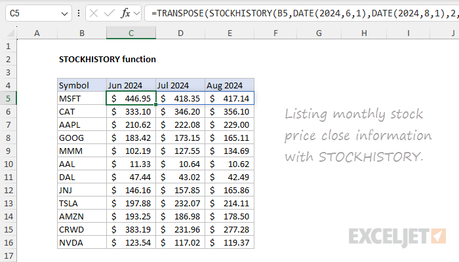Select the GOOG symbol cell
Screen dimensions: 459x262
[x=82, y=138]
